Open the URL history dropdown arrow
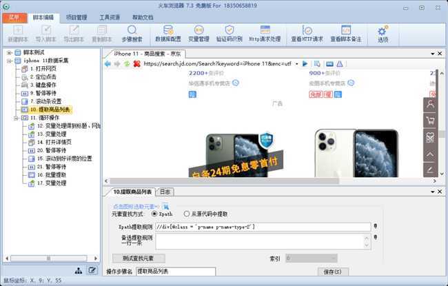 (297, 63)
